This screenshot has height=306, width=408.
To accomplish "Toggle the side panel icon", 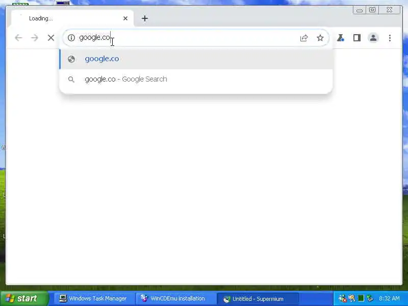I will pyautogui.click(x=356, y=38).
